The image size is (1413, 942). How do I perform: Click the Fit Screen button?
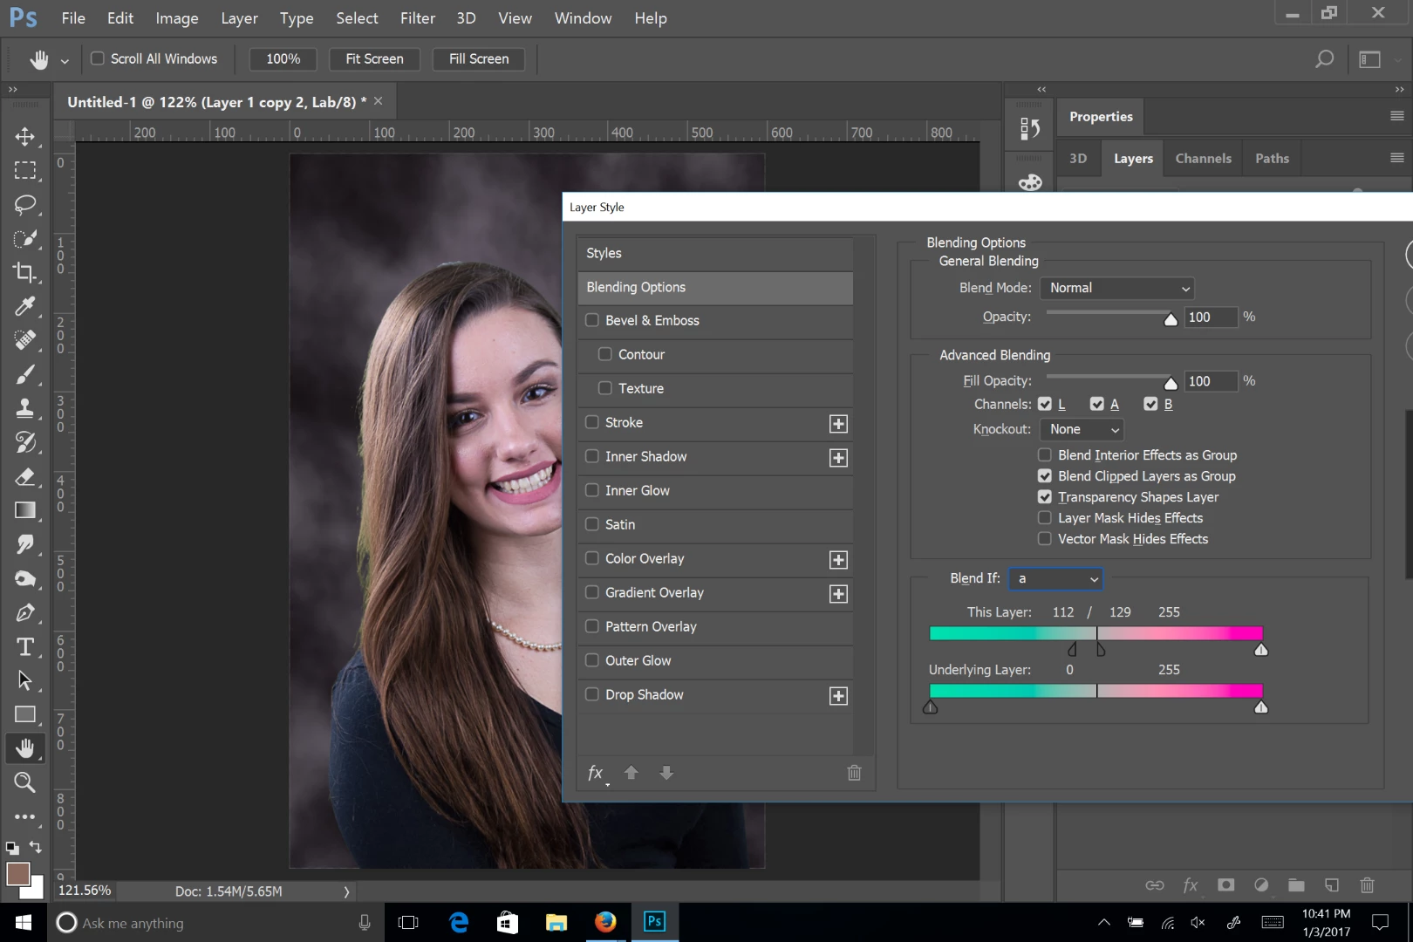(374, 58)
